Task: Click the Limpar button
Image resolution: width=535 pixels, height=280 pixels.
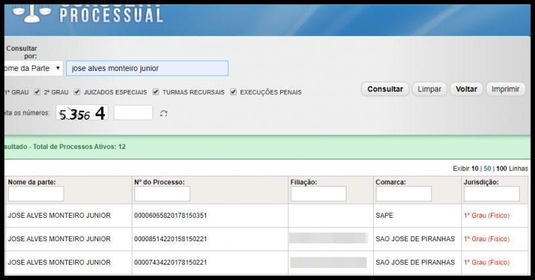Action: [429, 89]
